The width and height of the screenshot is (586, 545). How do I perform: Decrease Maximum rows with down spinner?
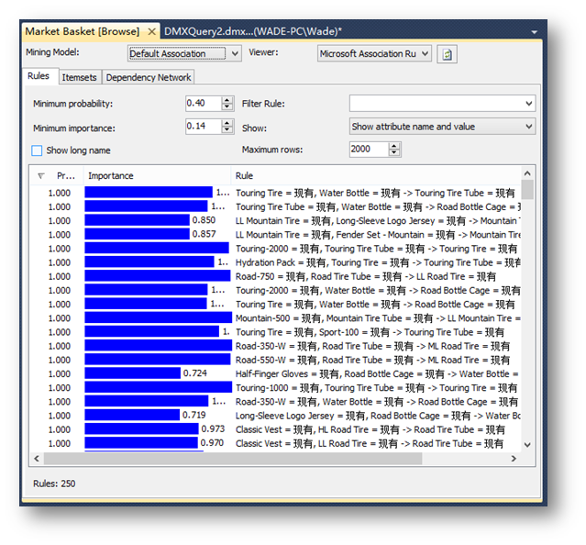pos(394,152)
